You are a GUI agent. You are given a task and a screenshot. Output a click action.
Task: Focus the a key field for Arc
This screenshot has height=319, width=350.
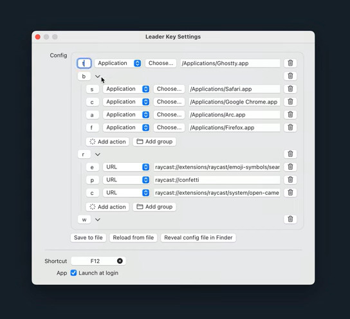click(x=92, y=115)
